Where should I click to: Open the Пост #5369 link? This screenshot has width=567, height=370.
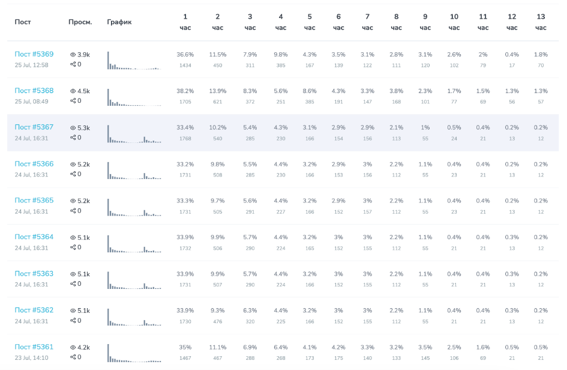coord(34,54)
